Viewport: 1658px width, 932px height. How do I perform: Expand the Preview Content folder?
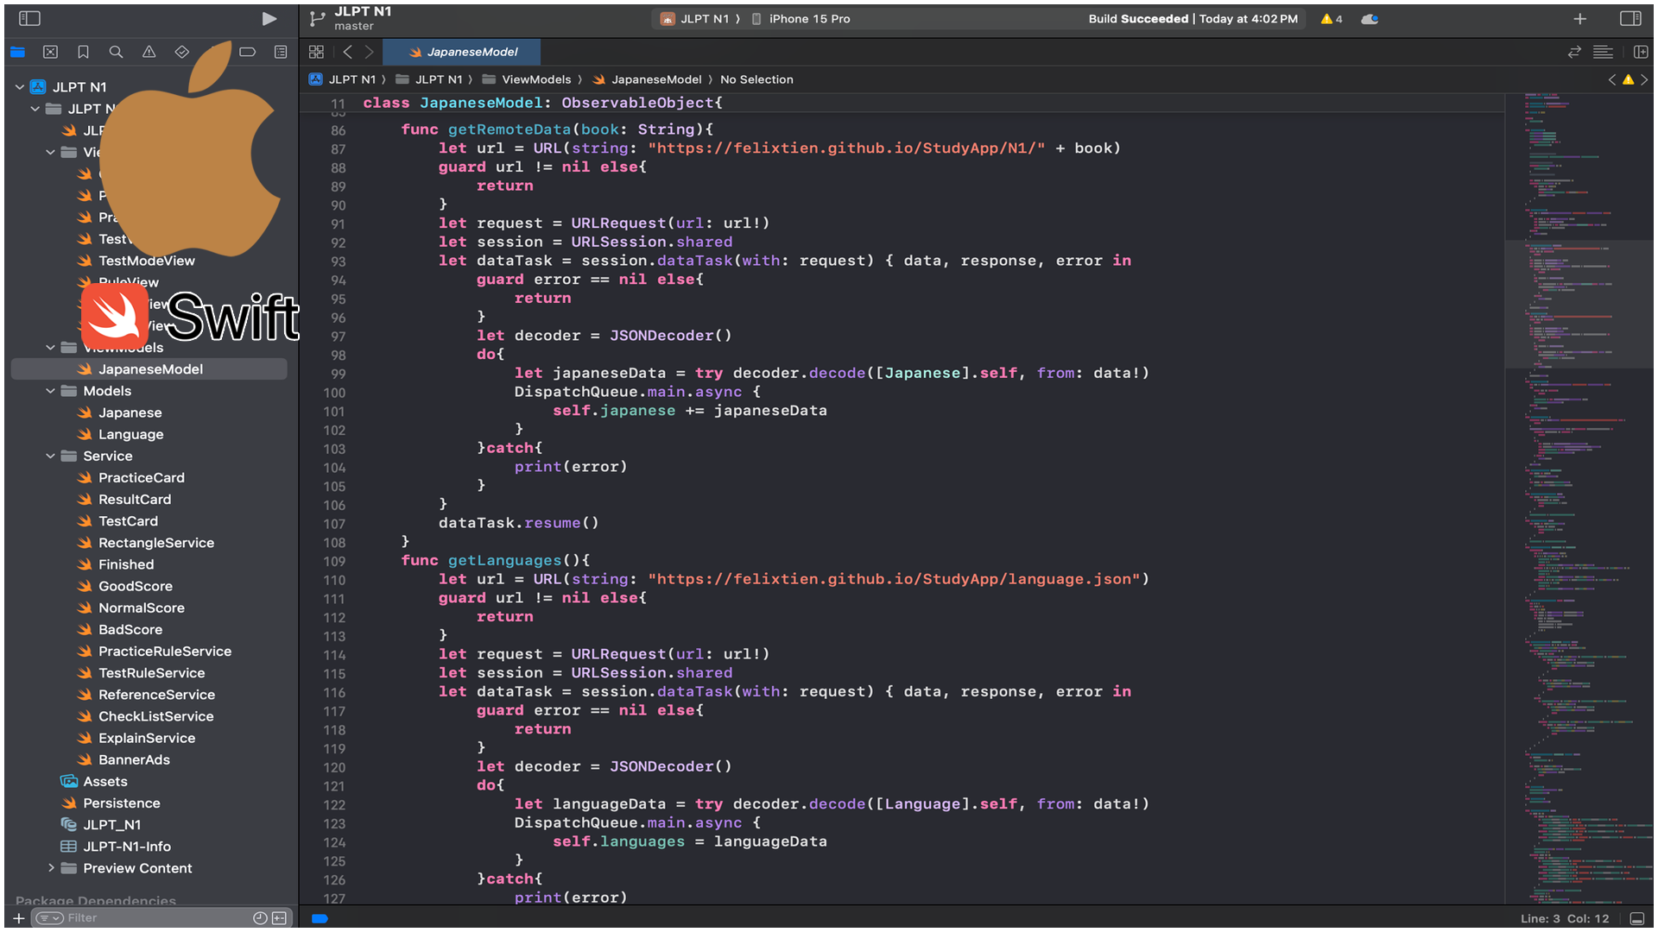point(50,868)
